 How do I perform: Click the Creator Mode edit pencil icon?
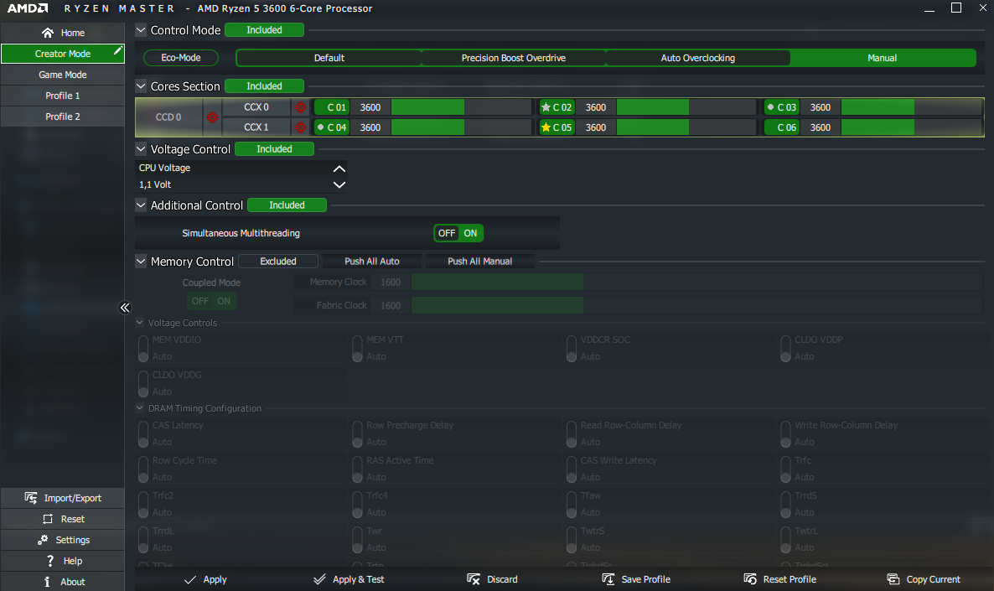pyautogui.click(x=118, y=51)
